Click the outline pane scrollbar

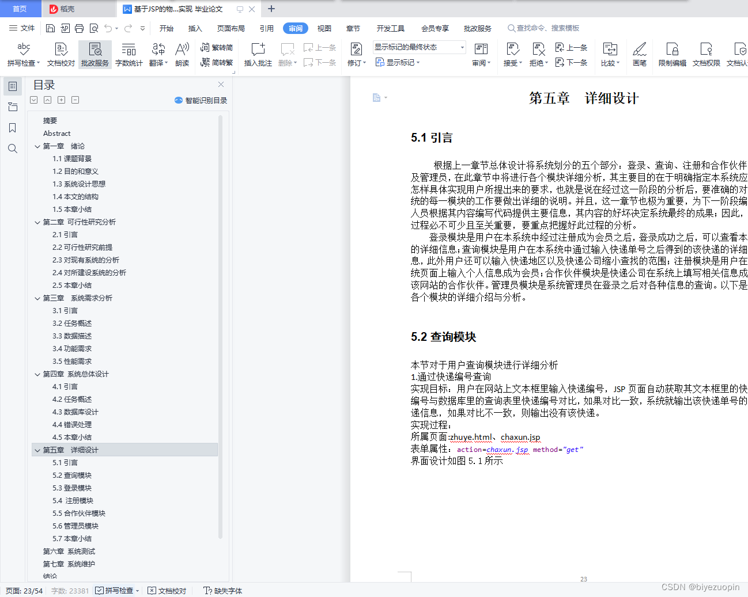[220, 327]
